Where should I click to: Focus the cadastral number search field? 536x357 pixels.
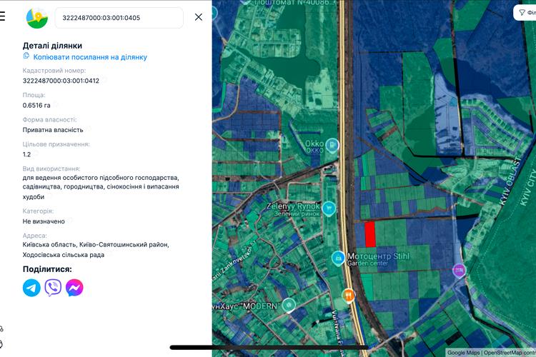point(119,18)
